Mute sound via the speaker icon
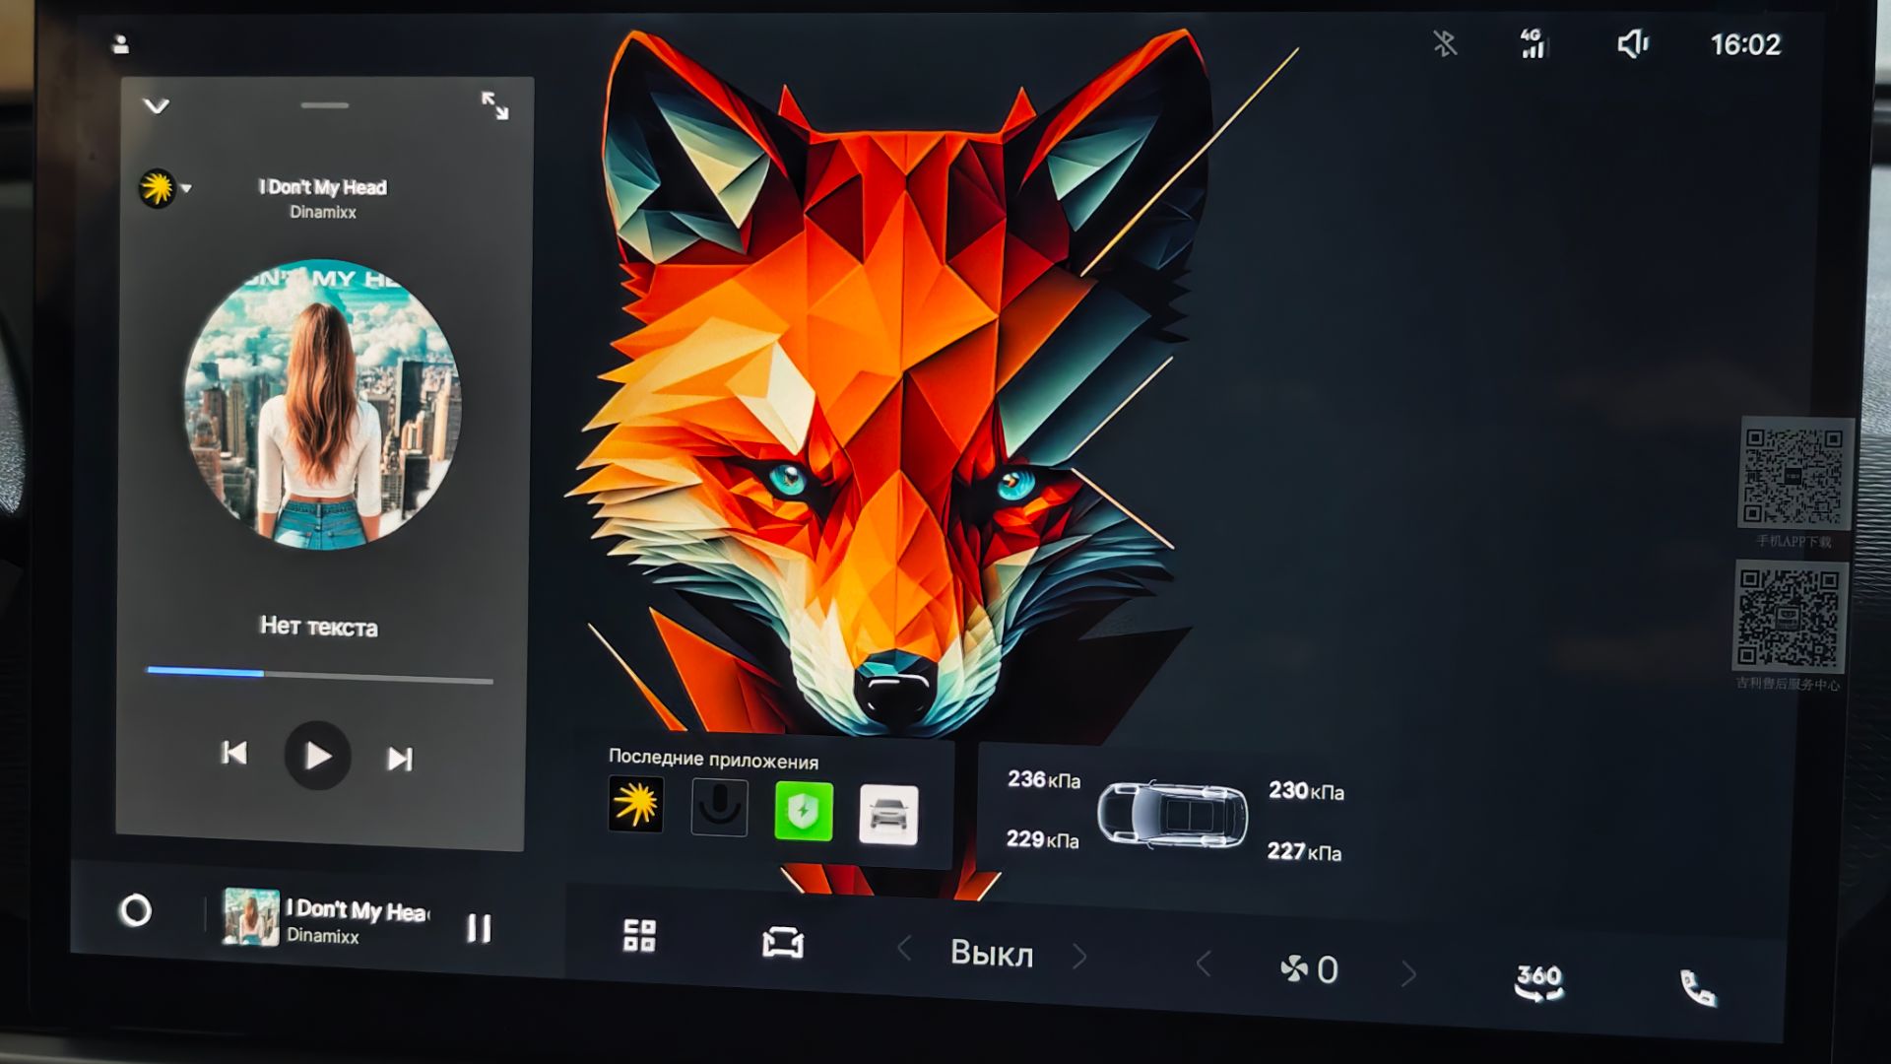The image size is (1891, 1064). pyautogui.click(x=1632, y=43)
